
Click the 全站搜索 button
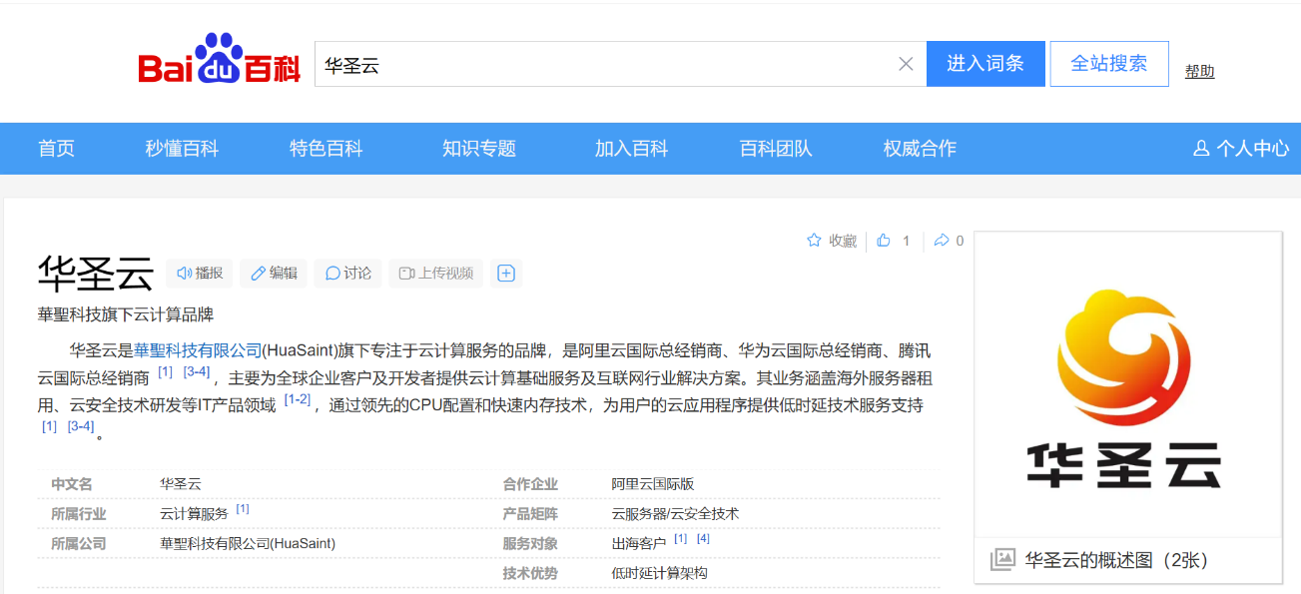[x=1109, y=64]
